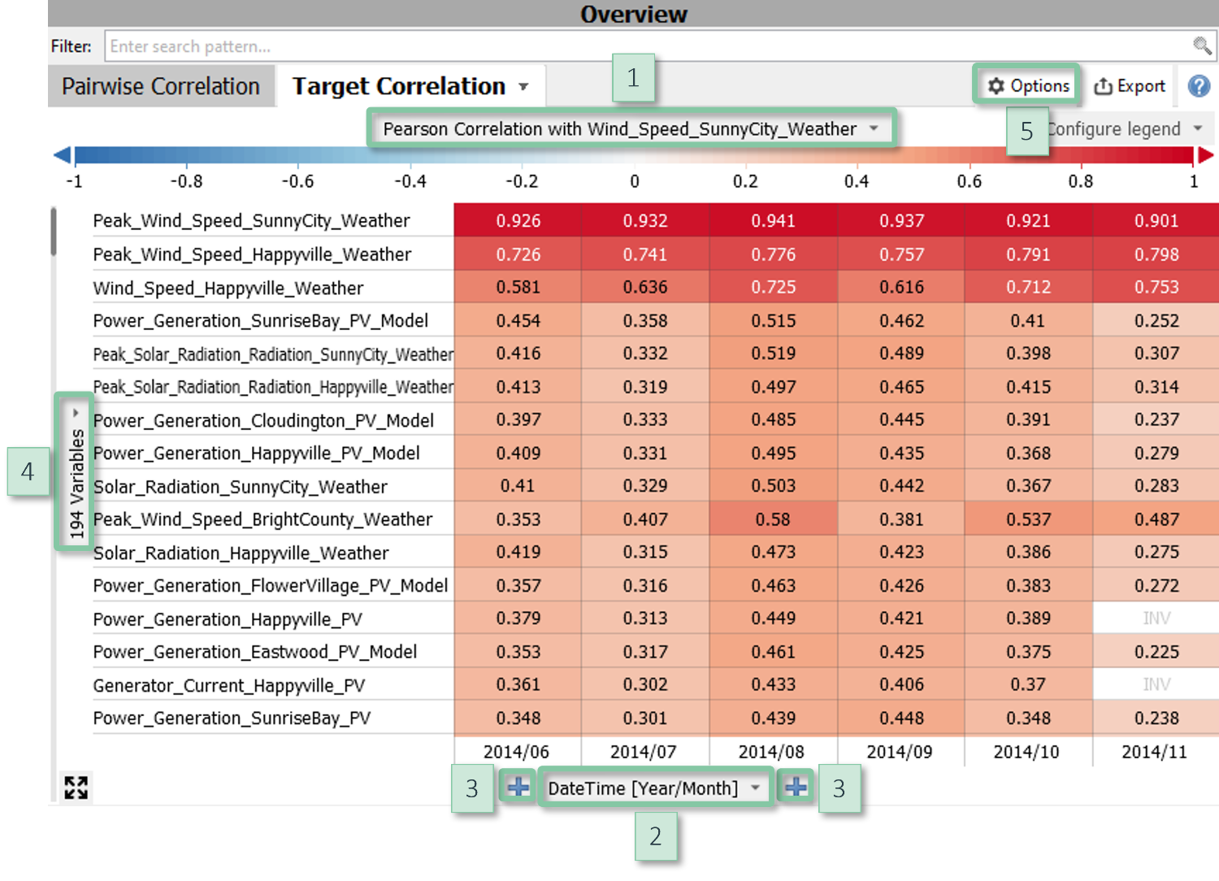The height and width of the screenshot is (881, 1219).
Task: Click the search magnifier icon in filter
Action: coord(1201,46)
